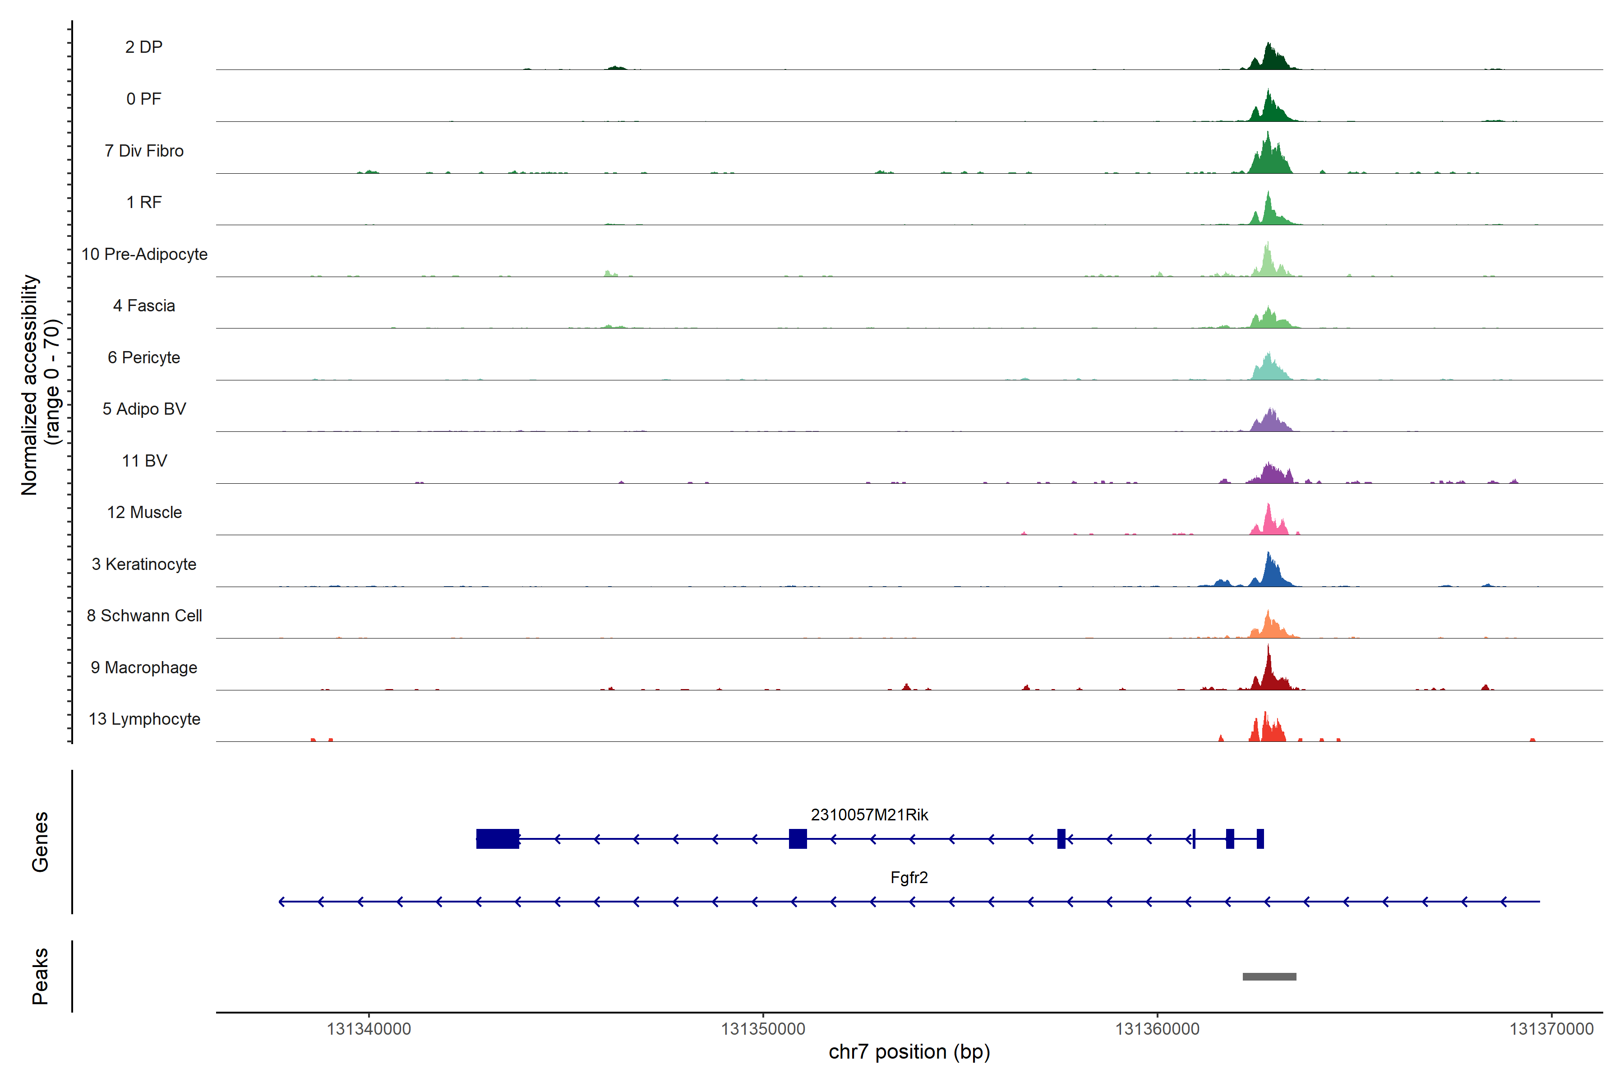Click the 7 Div Fibro track label
The width and height of the screenshot is (1624, 1083).
tap(143, 151)
